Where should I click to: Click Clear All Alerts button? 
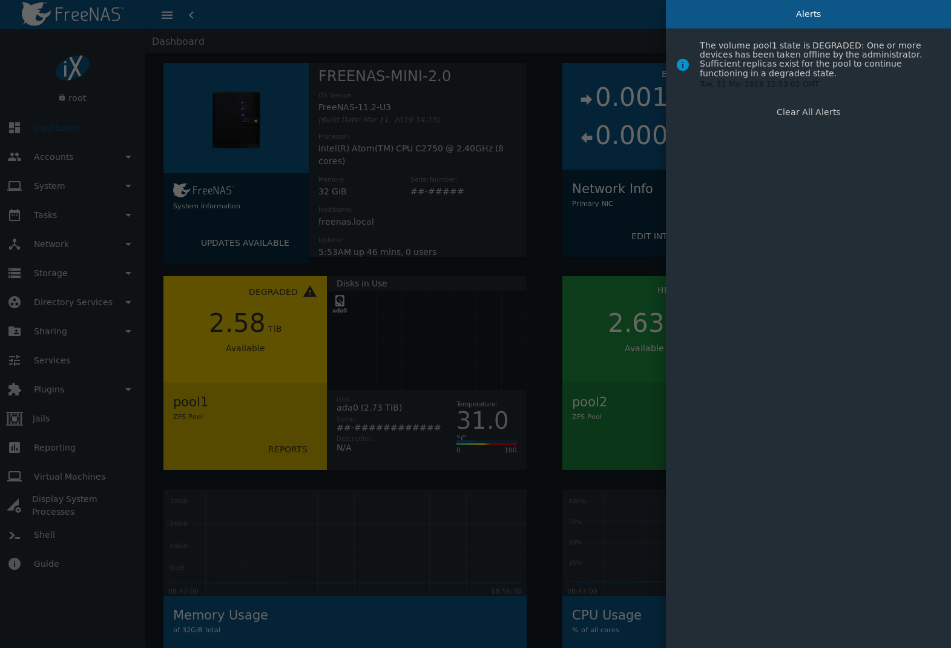[x=808, y=112]
